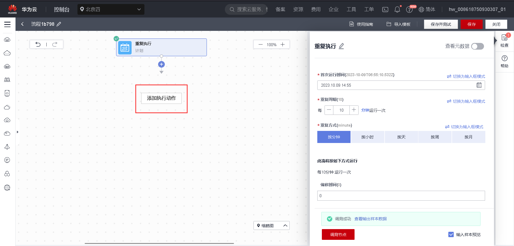
Task: Open the calendar picker for 首次运行时间
Action: [479, 85]
